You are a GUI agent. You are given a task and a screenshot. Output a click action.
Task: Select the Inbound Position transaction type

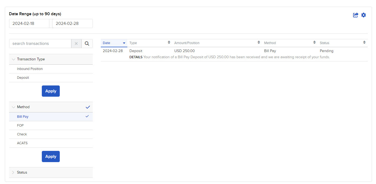(x=30, y=69)
